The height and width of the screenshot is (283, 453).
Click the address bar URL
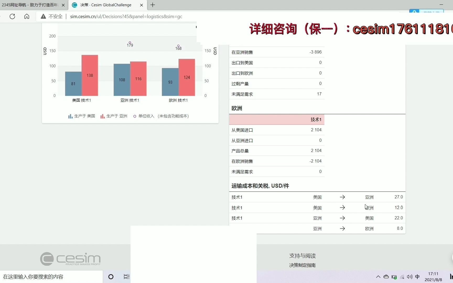126,17
